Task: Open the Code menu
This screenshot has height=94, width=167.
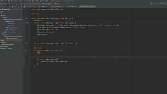Action: coord(16,1)
